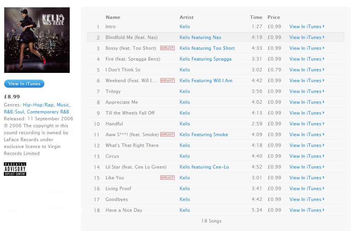View Circus in iTunes
Screen dimensions: 361x231
click(x=307, y=156)
